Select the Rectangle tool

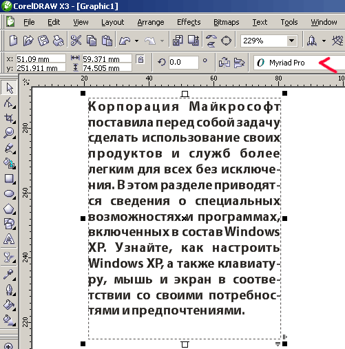[x=9, y=178]
